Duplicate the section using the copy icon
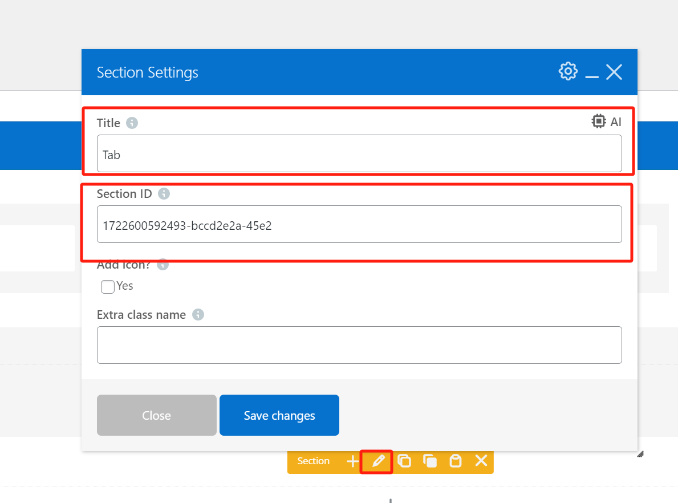The image size is (678, 503). pyautogui.click(x=404, y=461)
